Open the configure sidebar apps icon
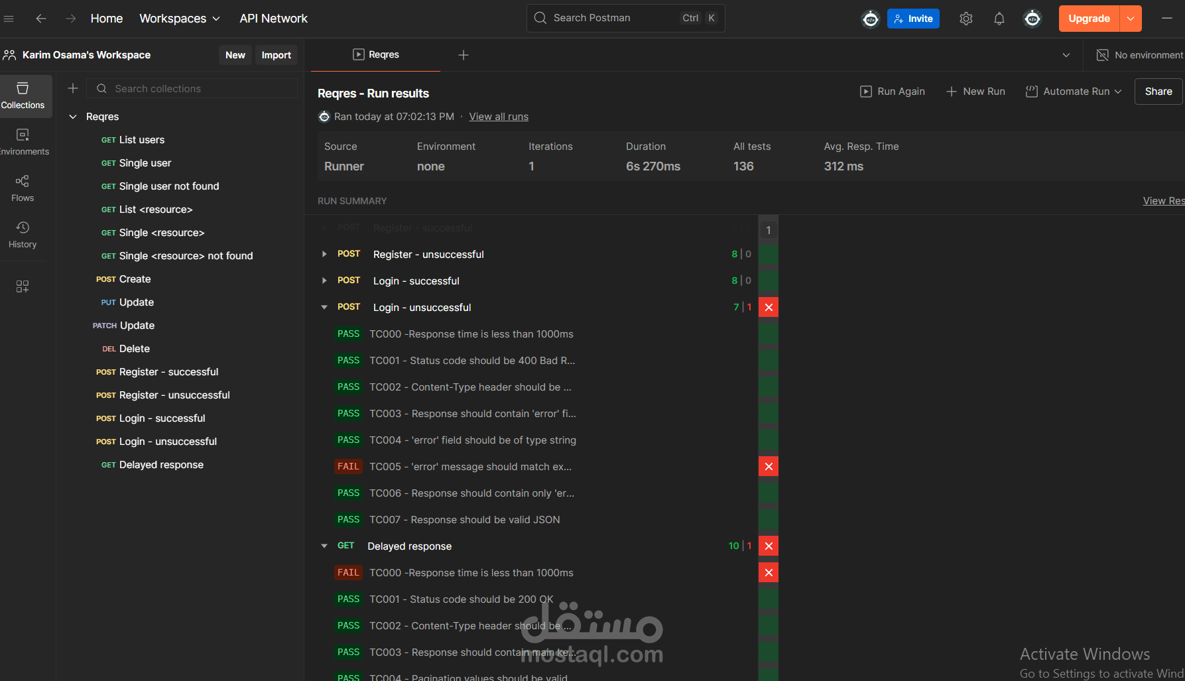Screen dimensions: 1185x681 point(23,286)
